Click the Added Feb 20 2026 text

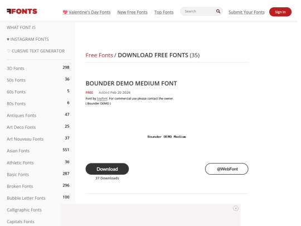click(115, 93)
